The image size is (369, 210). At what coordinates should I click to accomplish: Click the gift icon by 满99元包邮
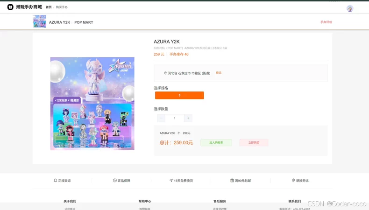click(232, 181)
